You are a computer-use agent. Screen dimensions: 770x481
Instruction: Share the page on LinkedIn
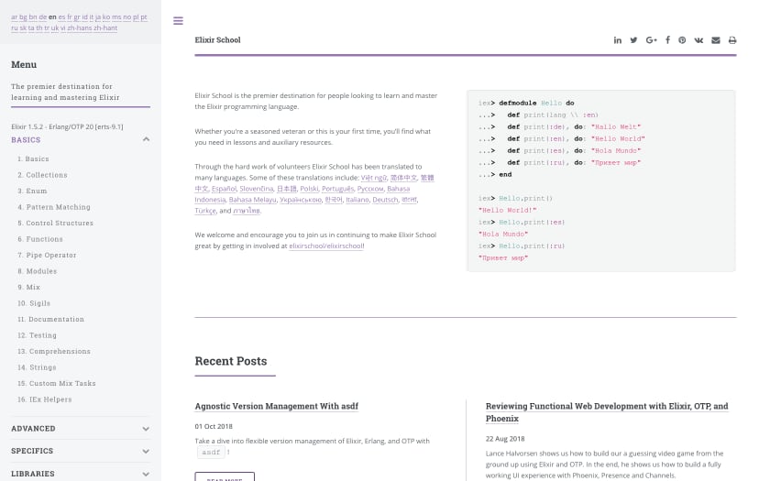pyautogui.click(x=618, y=40)
